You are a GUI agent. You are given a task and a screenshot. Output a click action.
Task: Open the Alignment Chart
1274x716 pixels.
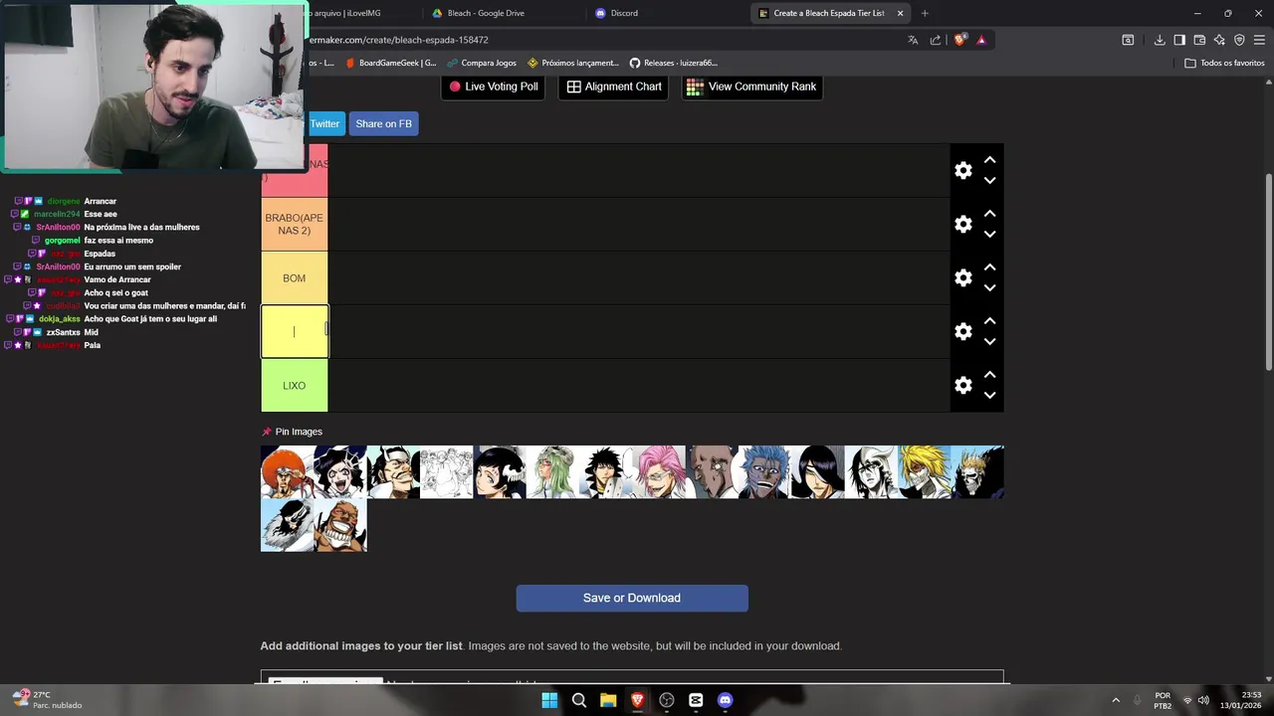click(x=614, y=87)
